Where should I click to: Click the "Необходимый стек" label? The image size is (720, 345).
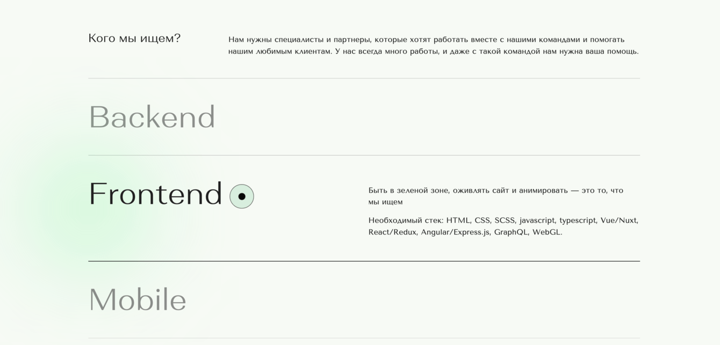tap(406, 221)
